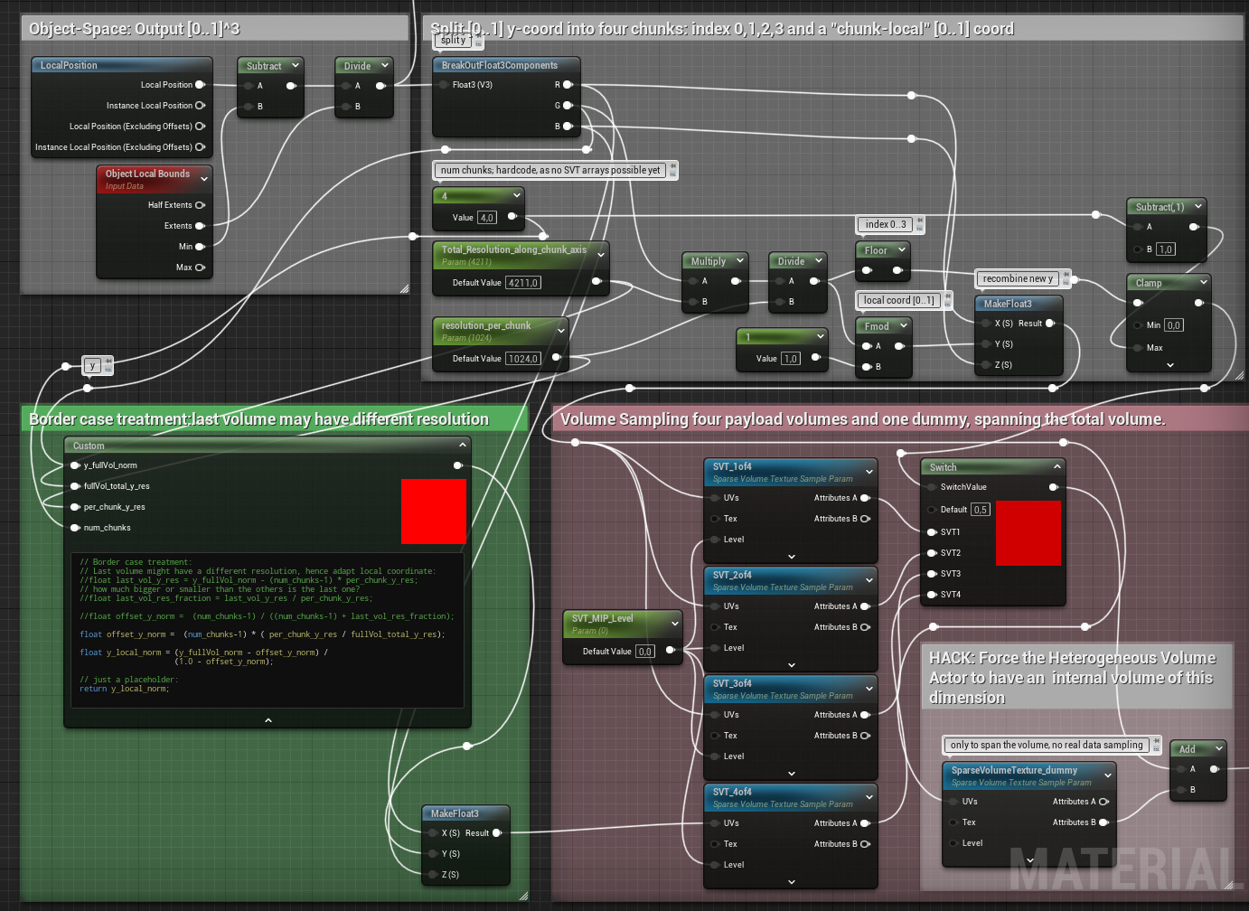Expand the SVT_MIP_Level node chevron
1249x911 pixels.
(674, 624)
